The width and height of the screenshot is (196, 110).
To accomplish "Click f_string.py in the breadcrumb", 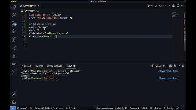I will point(29,11).
